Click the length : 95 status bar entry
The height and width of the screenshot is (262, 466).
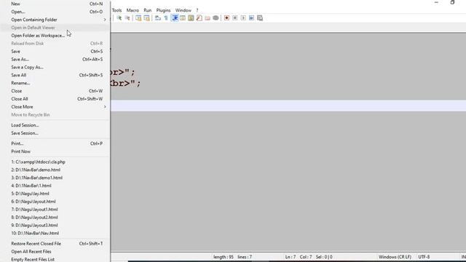[x=224, y=257]
